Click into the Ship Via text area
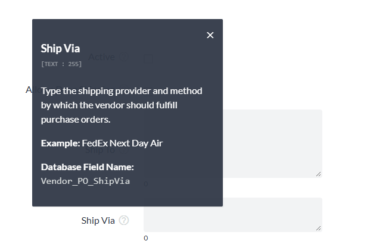This screenshot has width=367, height=244. pyautogui.click(x=232, y=214)
